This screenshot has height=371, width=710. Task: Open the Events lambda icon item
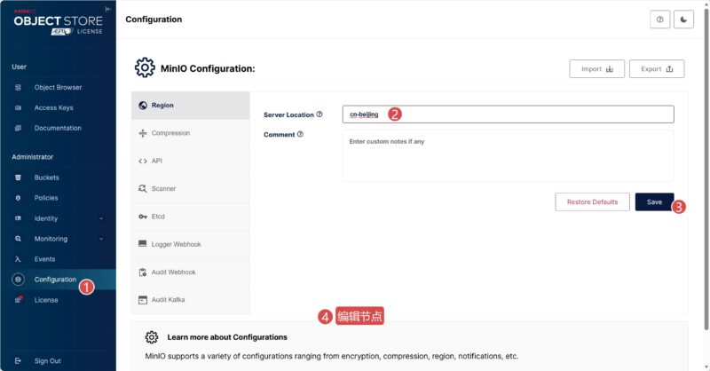tap(18, 259)
